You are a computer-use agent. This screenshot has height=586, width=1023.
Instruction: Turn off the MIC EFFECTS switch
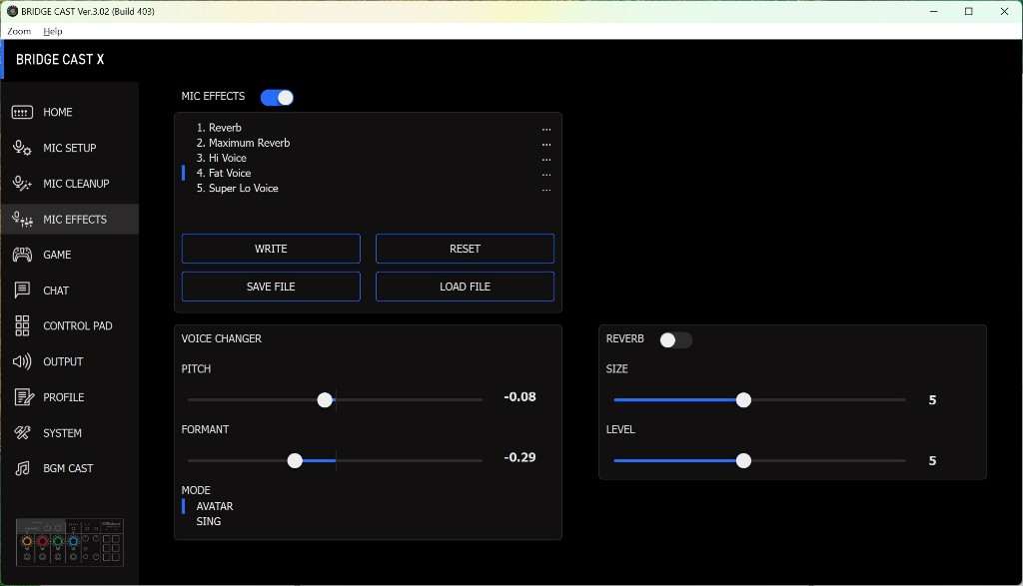click(x=277, y=97)
